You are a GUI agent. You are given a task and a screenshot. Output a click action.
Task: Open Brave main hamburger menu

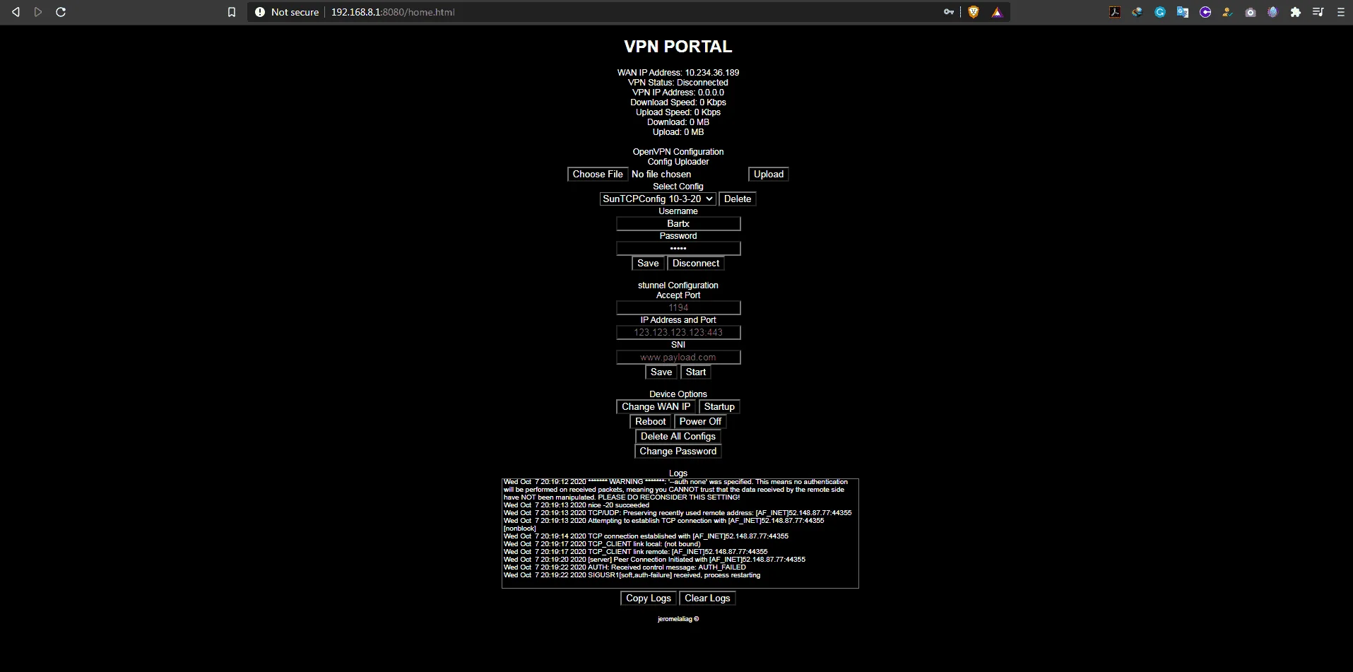click(1341, 12)
